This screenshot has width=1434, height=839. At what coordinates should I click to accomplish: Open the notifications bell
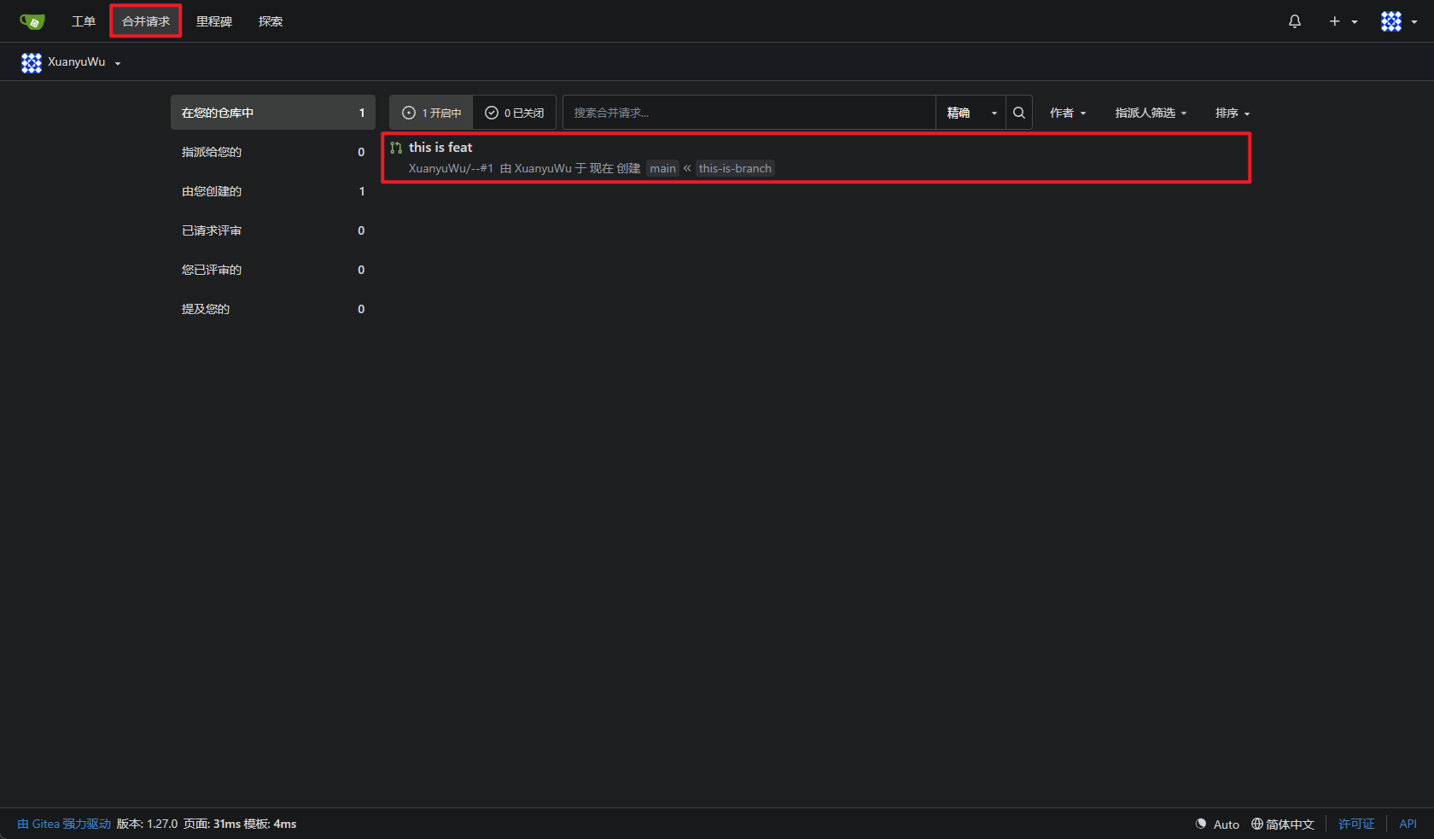[1295, 21]
